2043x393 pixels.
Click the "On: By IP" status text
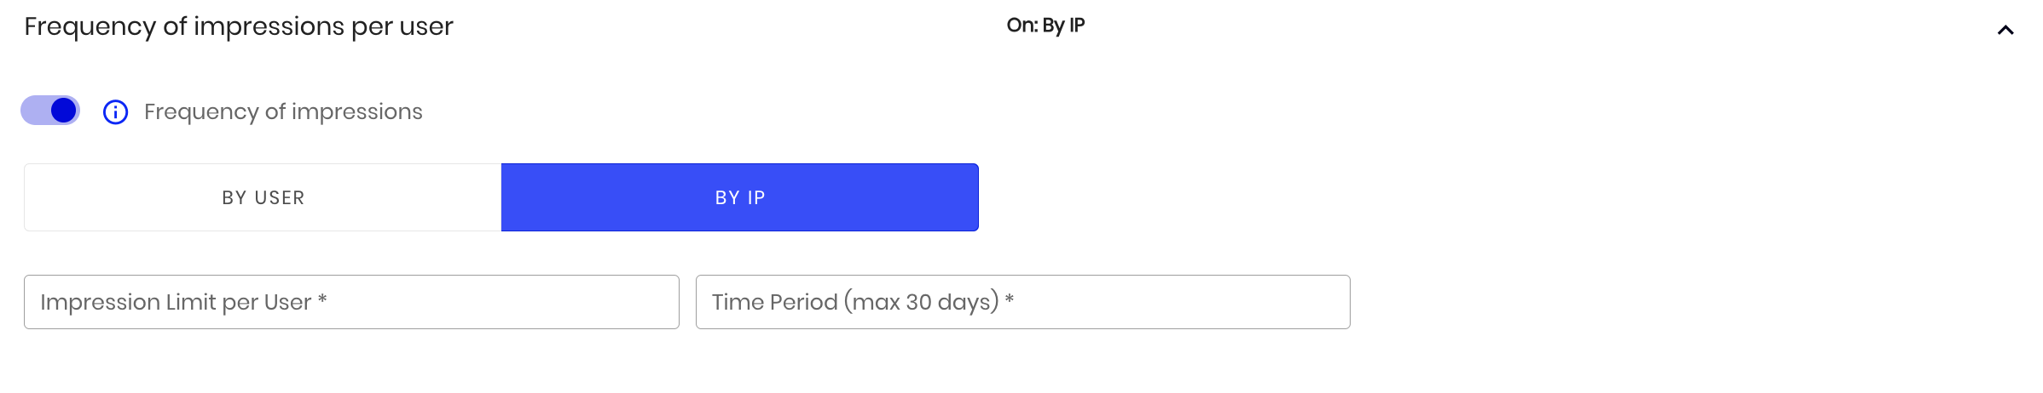pyautogui.click(x=1045, y=26)
